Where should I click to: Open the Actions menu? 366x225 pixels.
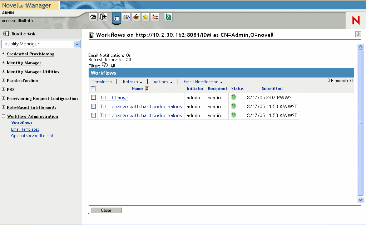[163, 82]
